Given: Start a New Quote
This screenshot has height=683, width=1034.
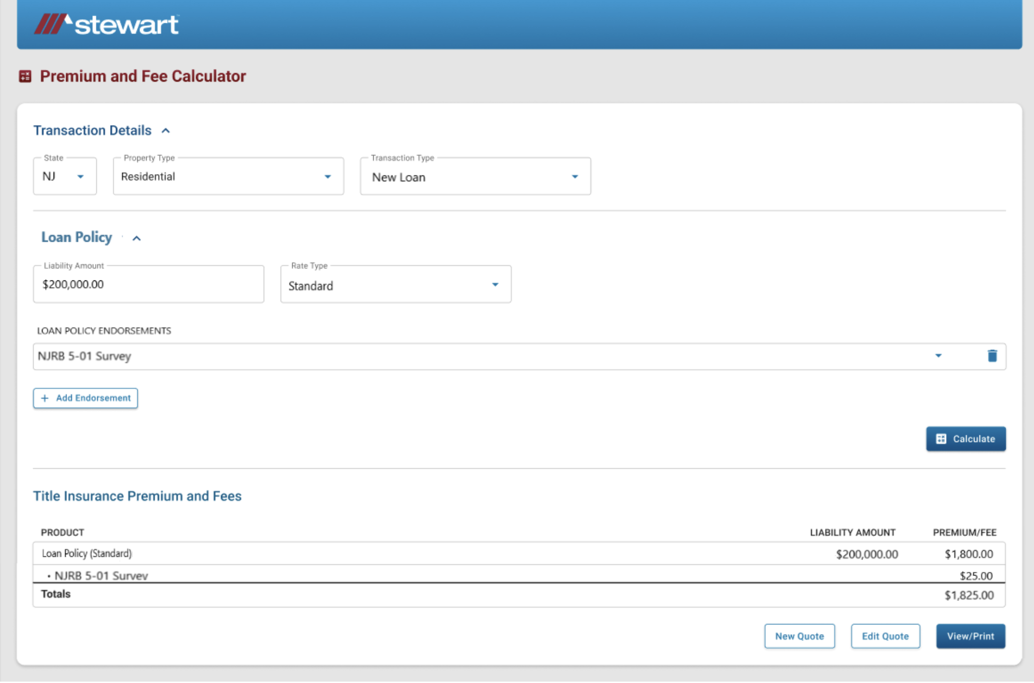Looking at the screenshot, I should tap(799, 636).
